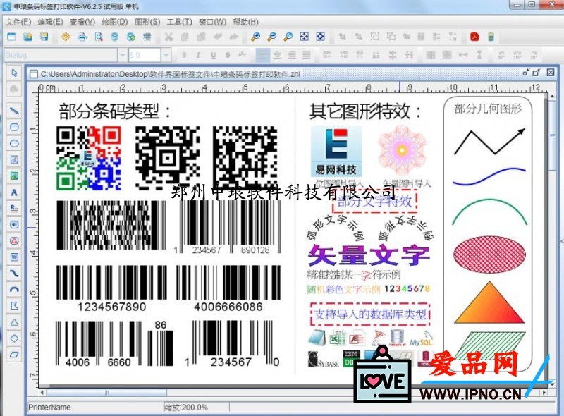Open the 窗口(W) menu
The height and width of the screenshot is (416, 564).
point(212,22)
